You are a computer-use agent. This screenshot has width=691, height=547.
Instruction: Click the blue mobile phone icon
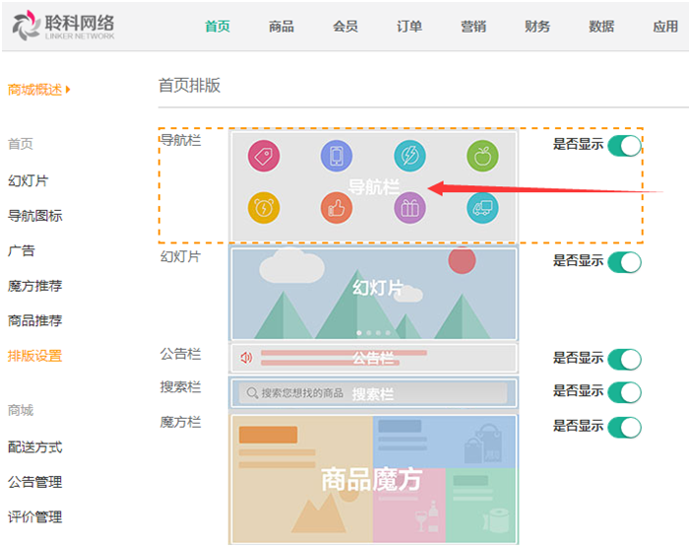pyautogui.click(x=337, y=156)
